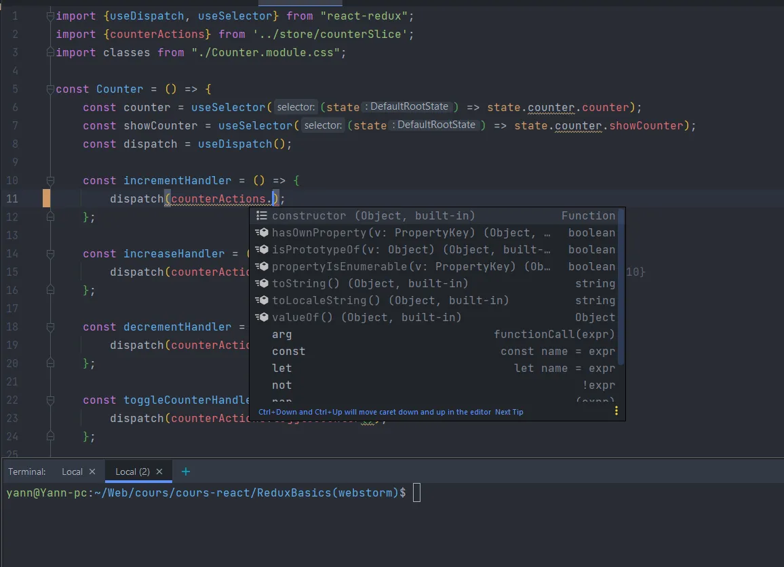Pick valueOf() from suggestions

[434, 318]
